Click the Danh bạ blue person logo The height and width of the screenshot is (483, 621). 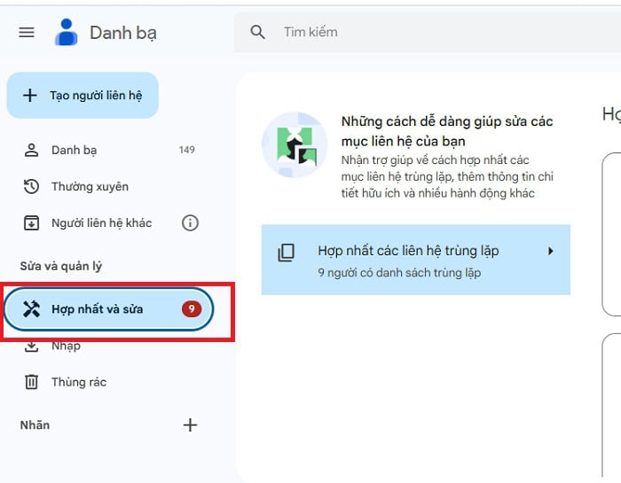(x=67, y=32)
